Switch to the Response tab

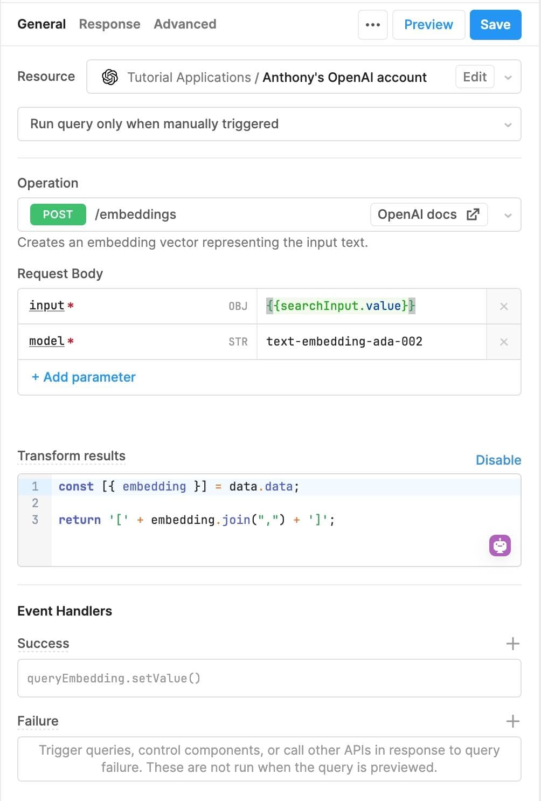click(x=109, y=24)
